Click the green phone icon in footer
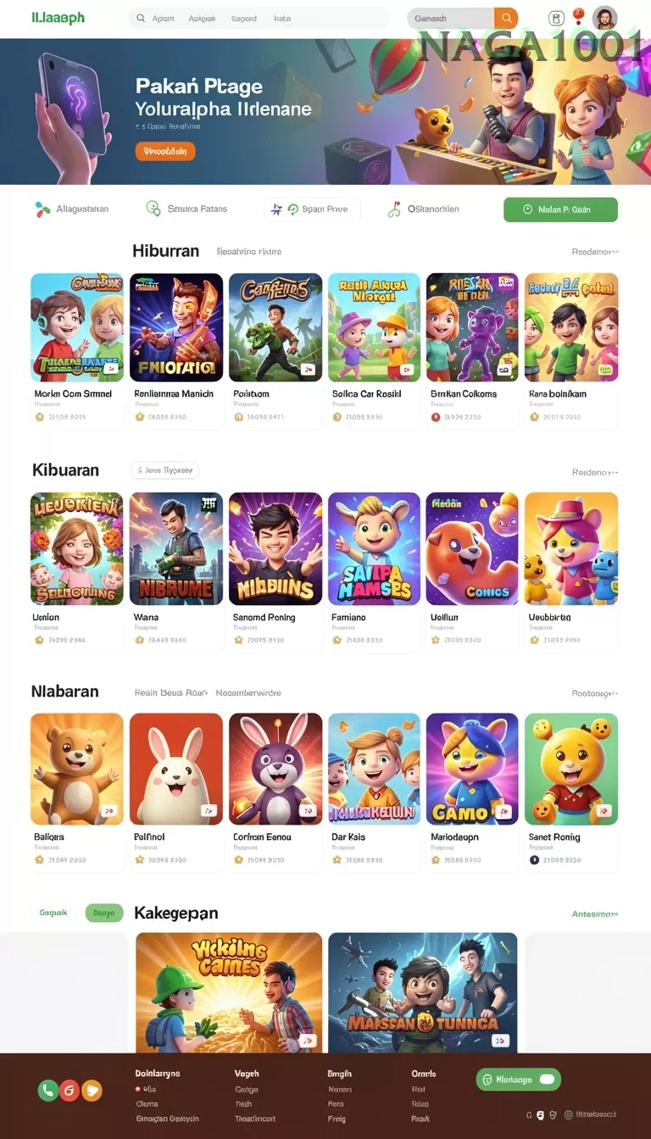Viewport: 651px width, 1139px height. pyautogui.click(x=48, y=1091)
